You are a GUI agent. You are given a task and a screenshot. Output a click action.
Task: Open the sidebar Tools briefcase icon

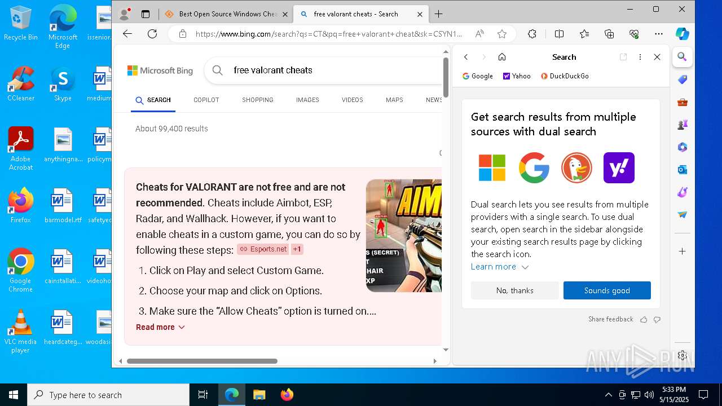[683, 103]
